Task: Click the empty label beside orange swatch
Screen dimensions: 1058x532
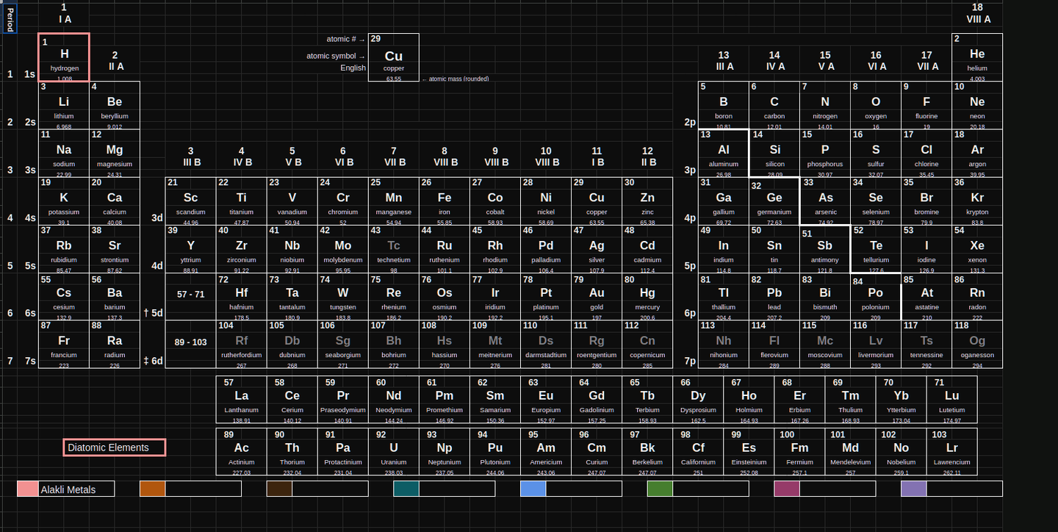Action: click(204, 489)
